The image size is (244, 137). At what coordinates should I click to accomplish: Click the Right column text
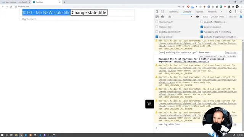coord(29,19)
